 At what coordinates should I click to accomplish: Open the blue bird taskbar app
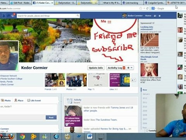(79, 136)
